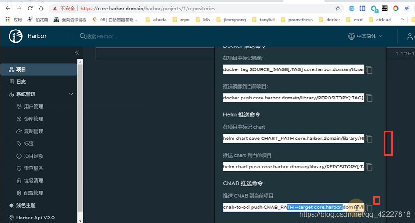This screenshot has height=223, width=415.
Task: Click the helm chart push command field
Action: pos(294,167)
